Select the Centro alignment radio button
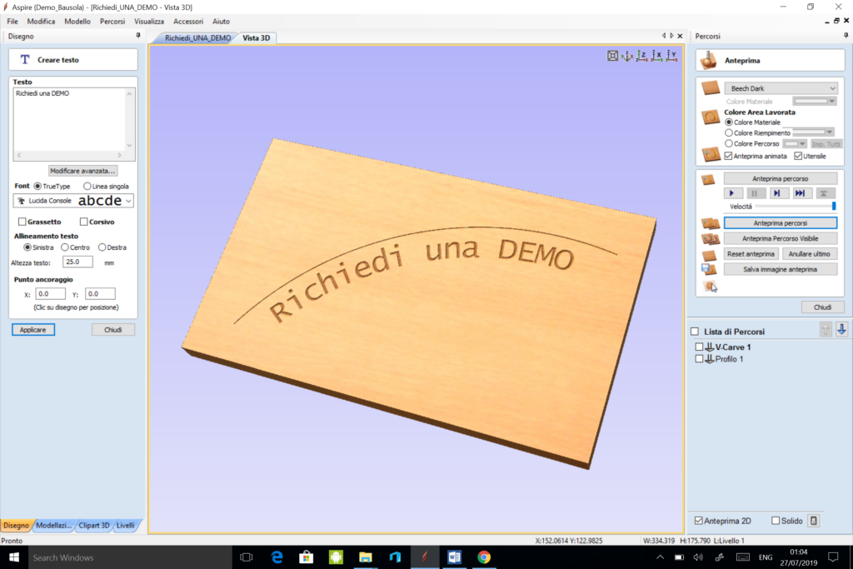 [x=64, y=247]
